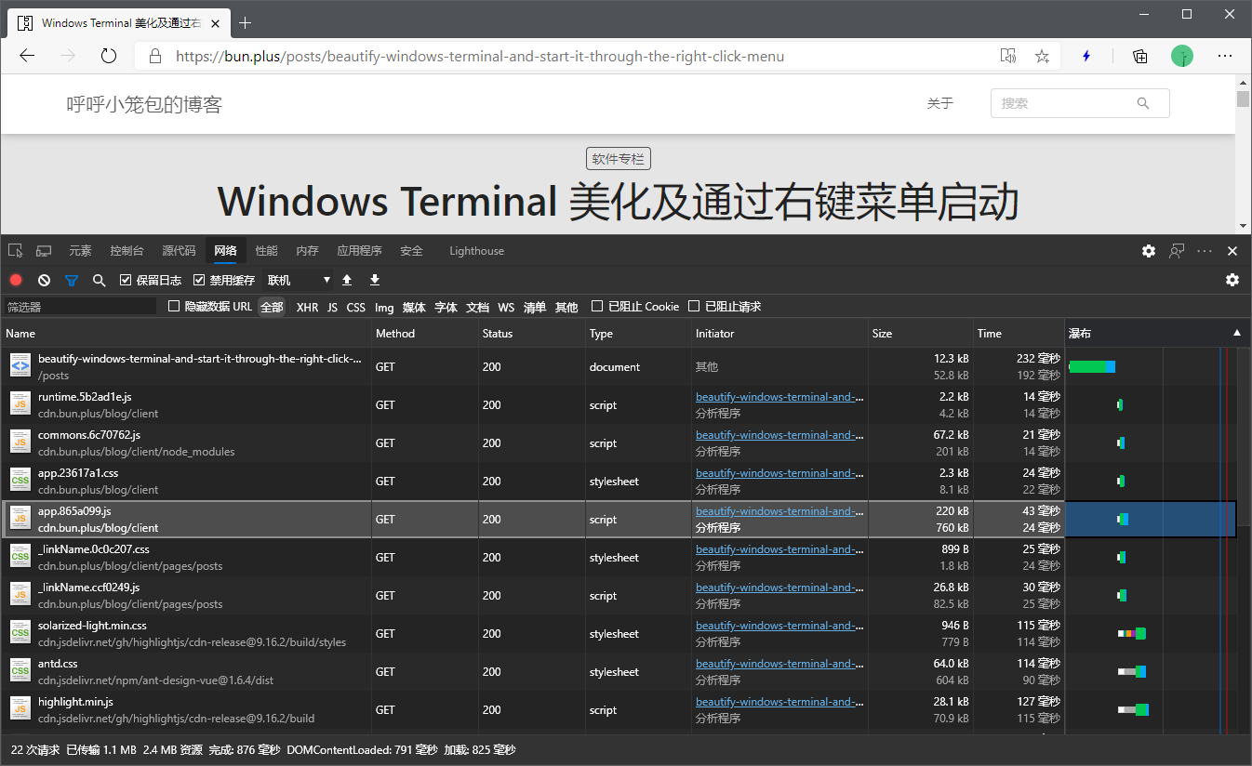Filter requests by XHR type

[x=307, y=307]
